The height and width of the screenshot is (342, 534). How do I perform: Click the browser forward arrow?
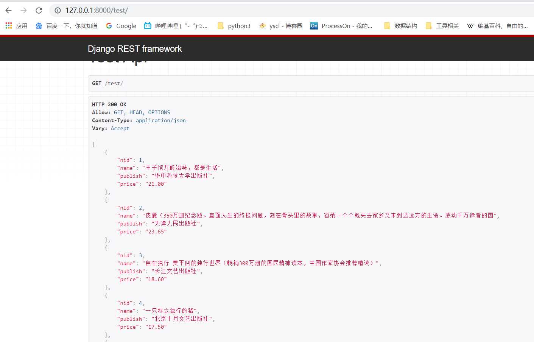pyautogui.click(x=23, y=11)
